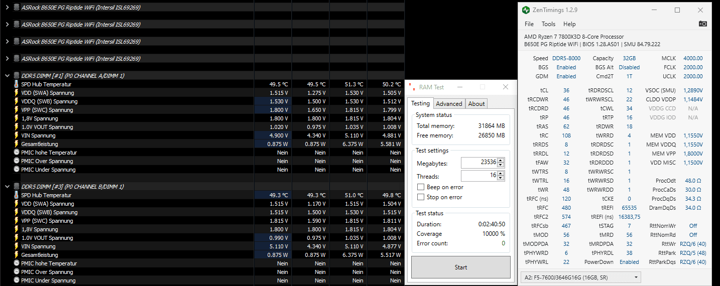Viewport: 720px width, 286px height.
Task: Expand fourth ASRock B650E PG Riptide WiFi node
Action: pos(7,59)
